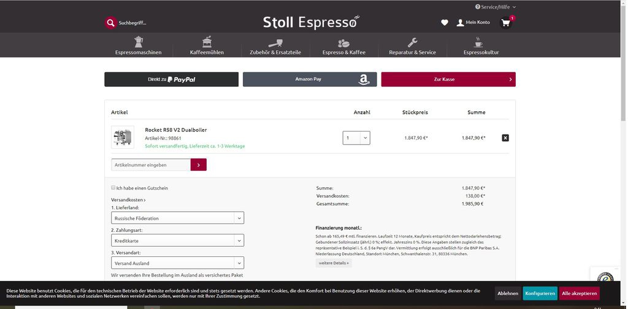
Task: Click the Mein Konto link text
Action: pos(477,23)
